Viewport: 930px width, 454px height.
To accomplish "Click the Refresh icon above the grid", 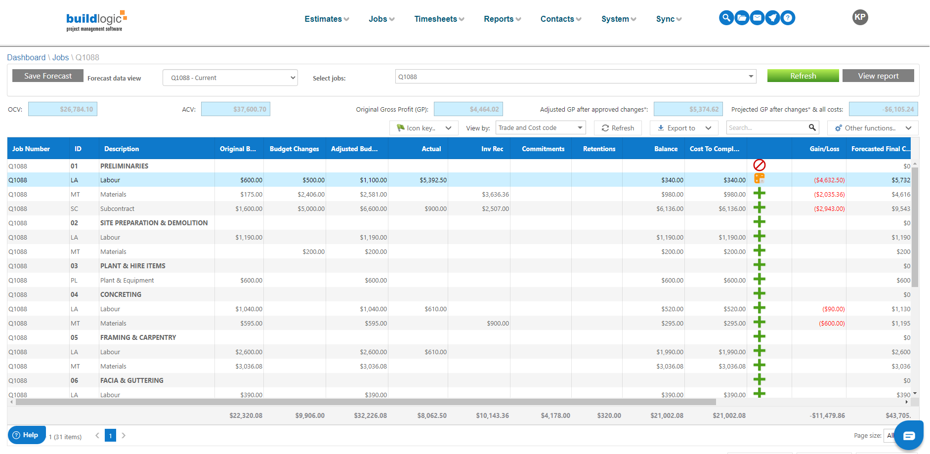I will click(x=618, y=127).
